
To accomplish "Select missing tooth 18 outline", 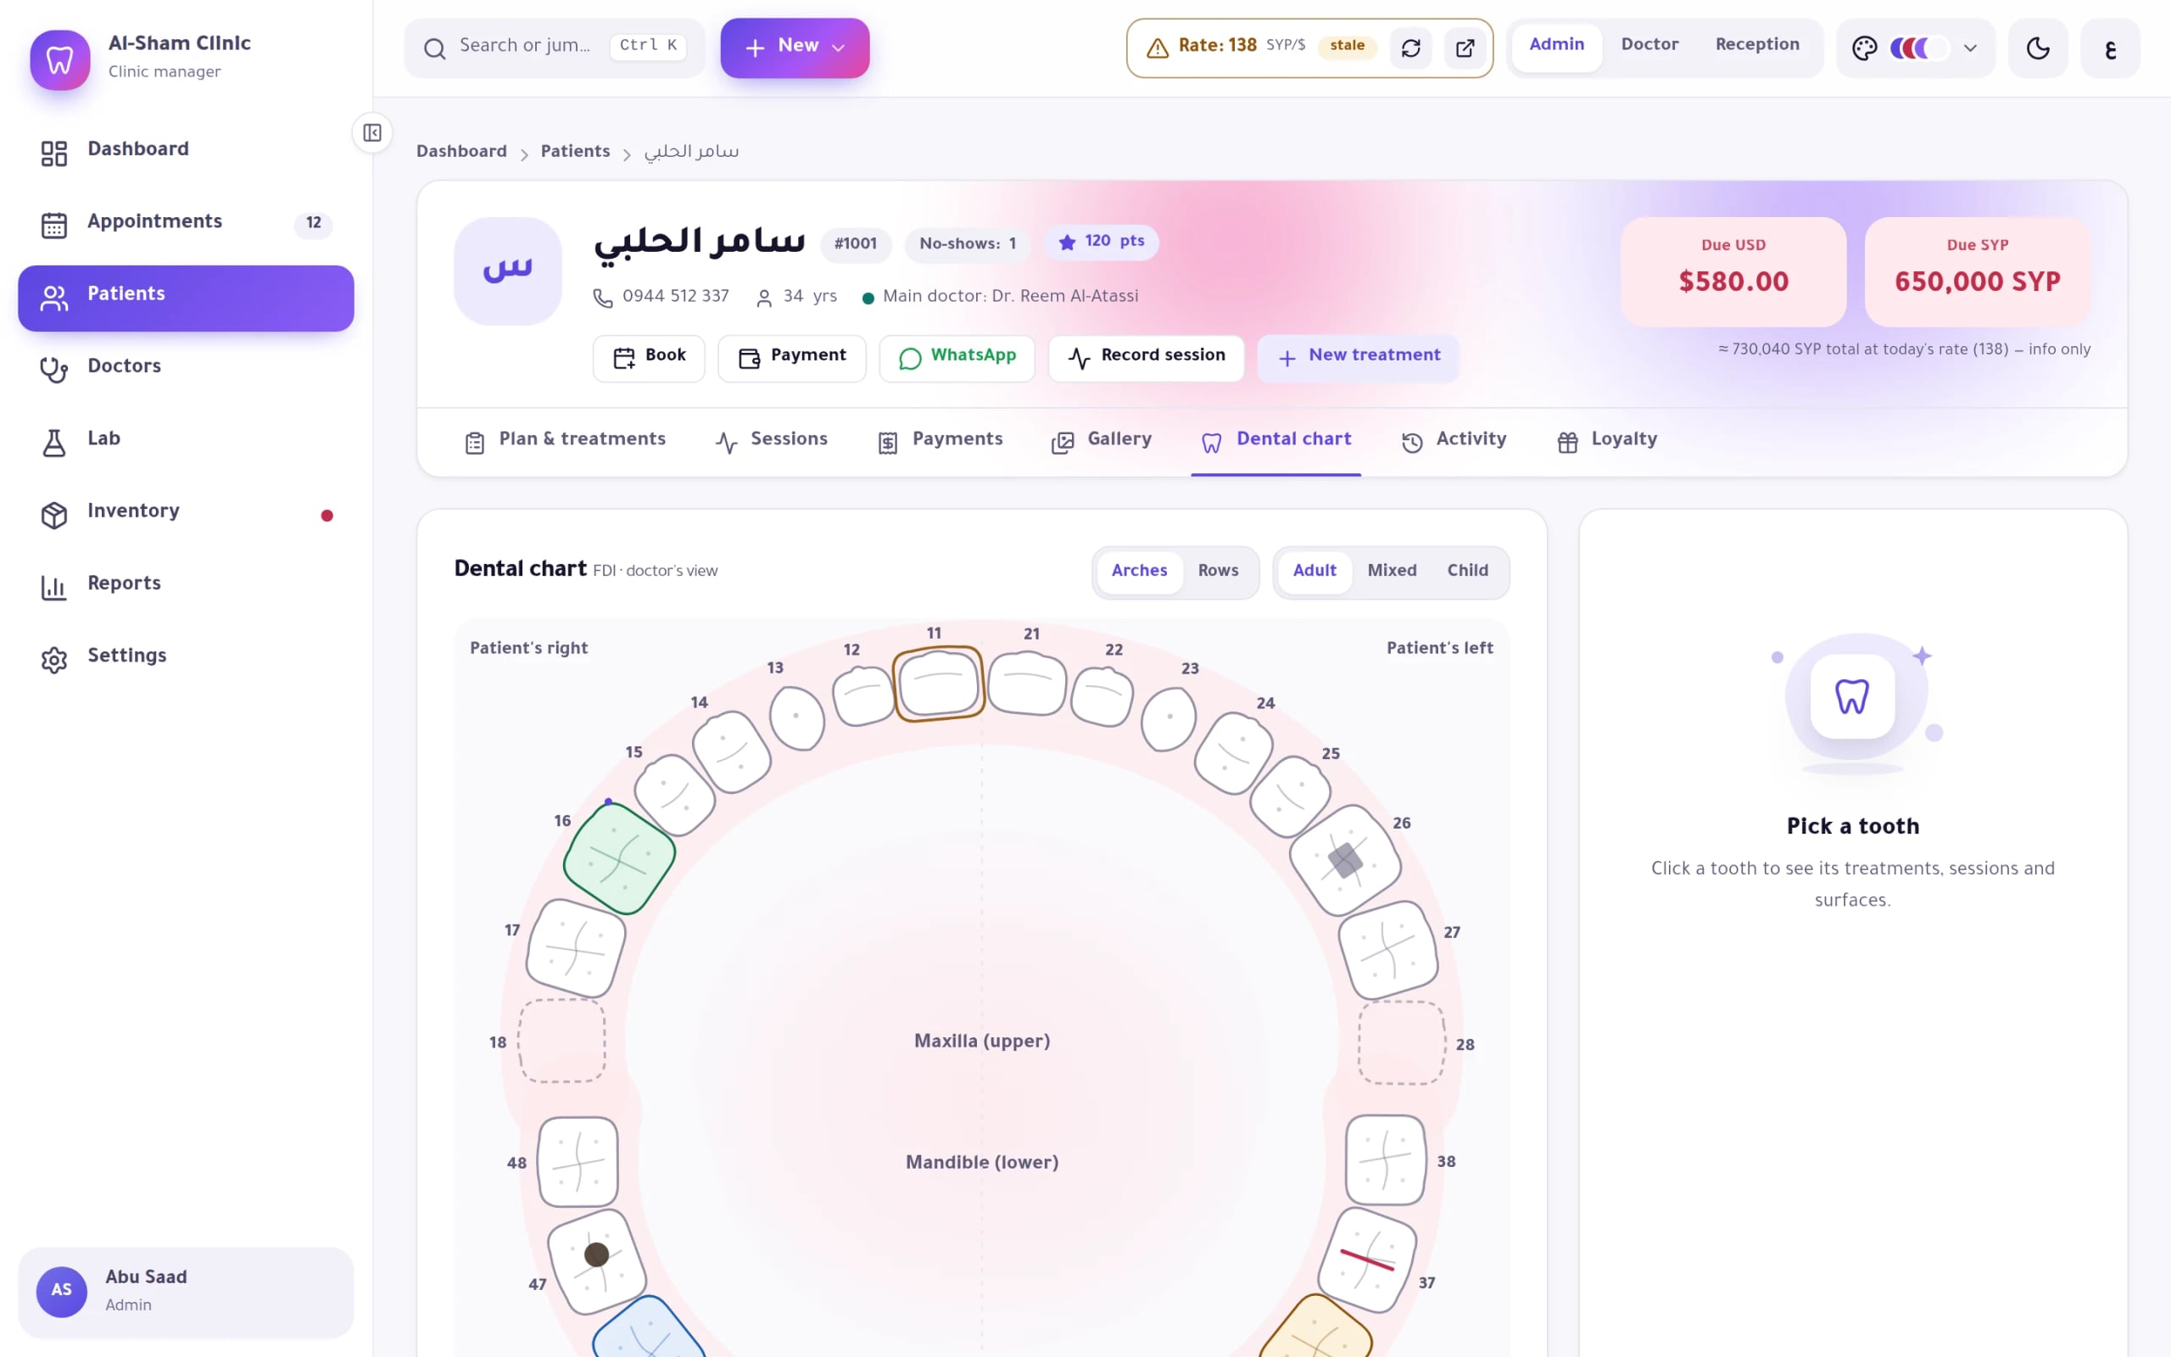I will coord(562,1041).
